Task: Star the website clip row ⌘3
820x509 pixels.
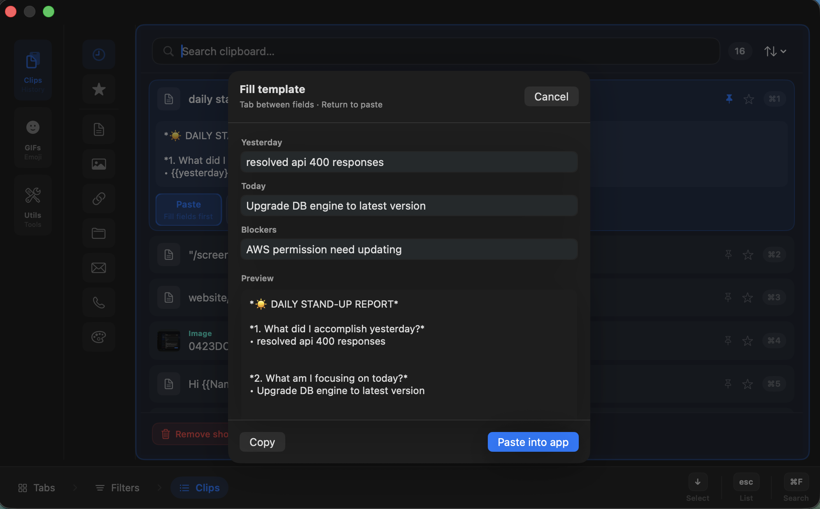Action: [x=748, y=297]
